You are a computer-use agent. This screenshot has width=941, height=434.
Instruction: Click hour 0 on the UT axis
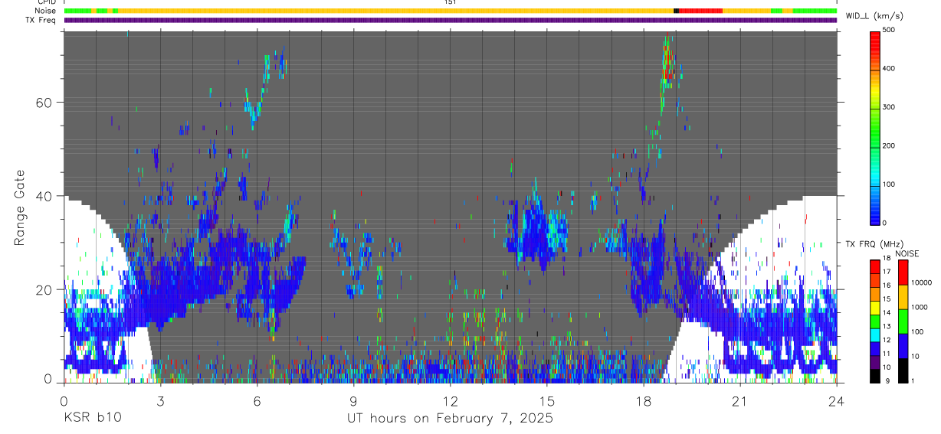(64, 401)
